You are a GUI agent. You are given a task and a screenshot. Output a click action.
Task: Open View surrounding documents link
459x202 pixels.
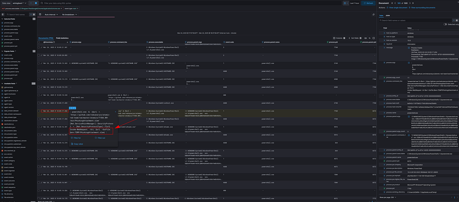pyautogui.click(x=422, y=8)
